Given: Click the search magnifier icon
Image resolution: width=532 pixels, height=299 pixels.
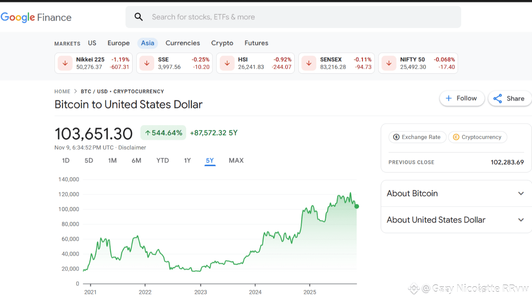Looking at the screenshot, I should point(138,17).
